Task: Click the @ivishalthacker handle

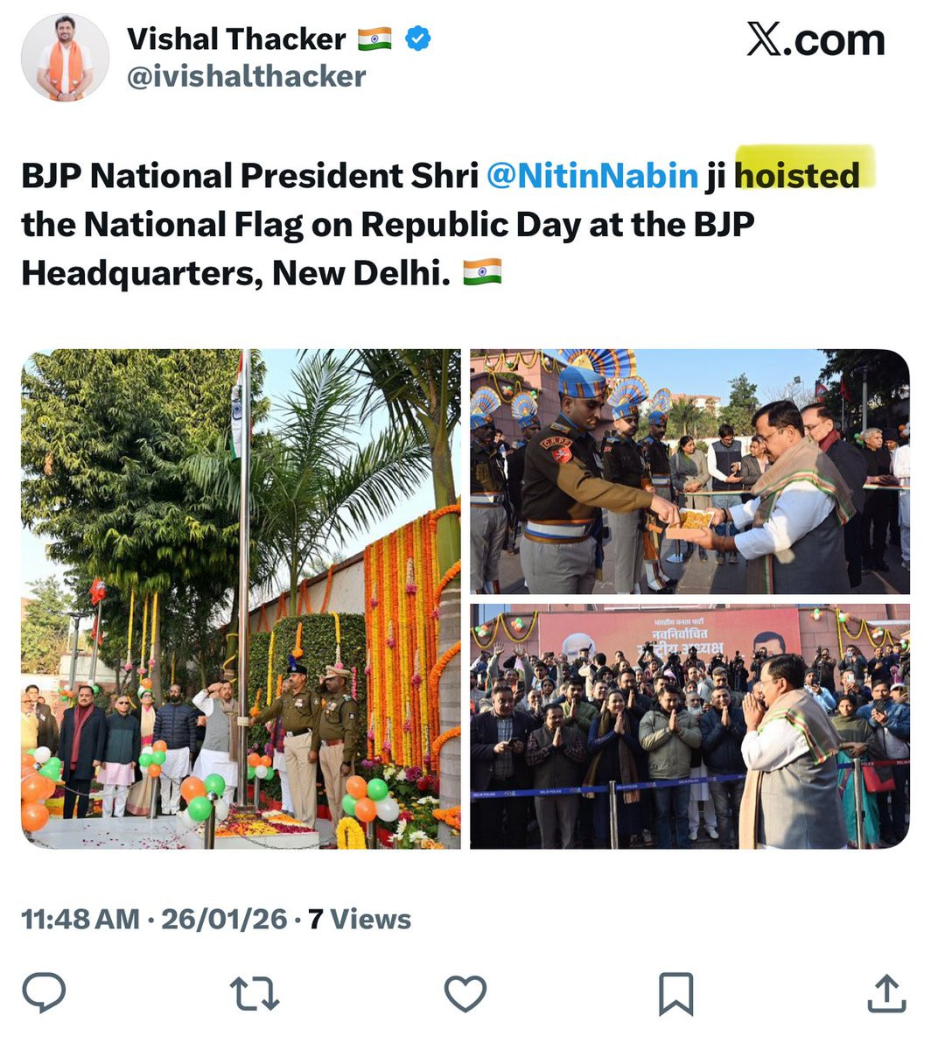Action: tap(246, 77)
